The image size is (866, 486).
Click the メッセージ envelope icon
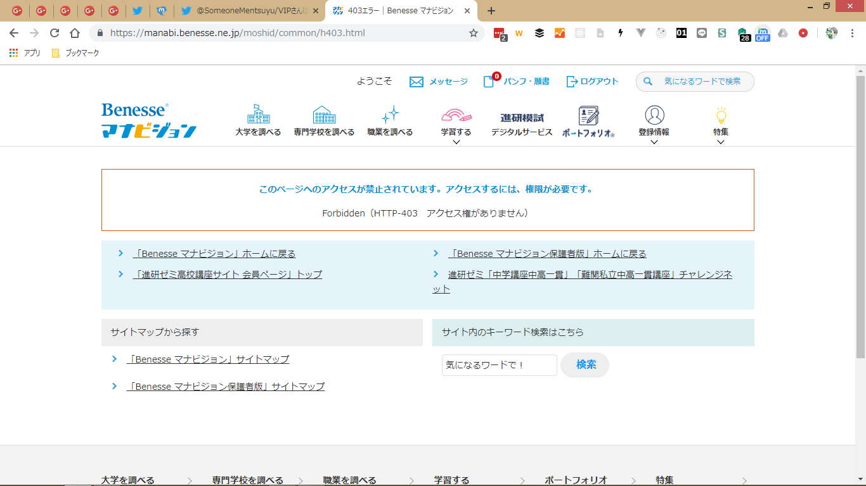pyautogui.click(x=417, y=82)
